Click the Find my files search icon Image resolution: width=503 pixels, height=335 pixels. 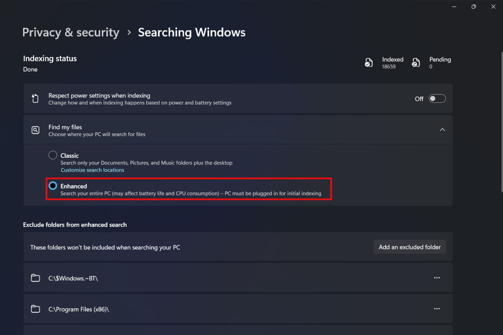click(x=35, y=130)
